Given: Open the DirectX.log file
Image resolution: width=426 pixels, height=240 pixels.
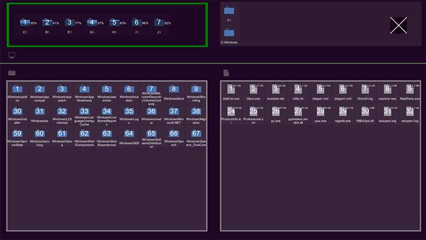Looking at the screenshot, I should pyautogui.click(x=365, y=90).
